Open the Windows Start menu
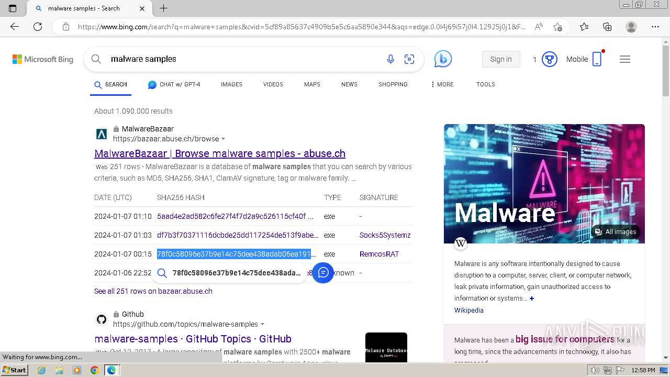Screen dimensions: 670x377 [15, 370]
